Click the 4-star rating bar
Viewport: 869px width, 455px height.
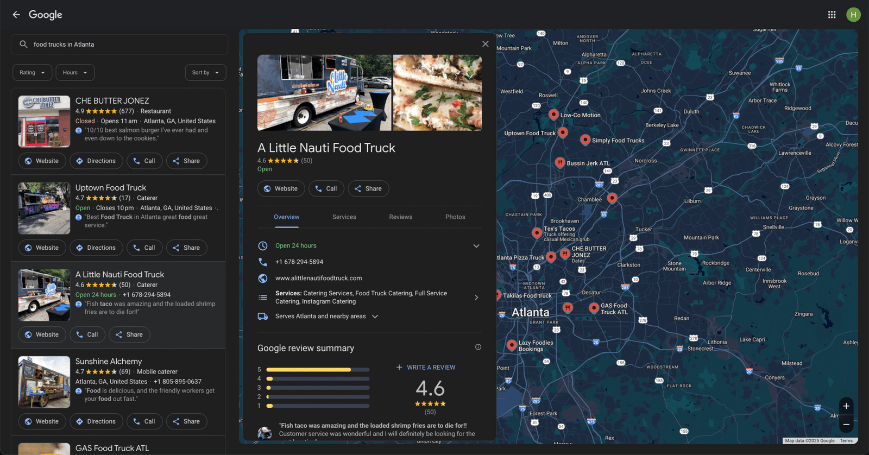(318, 379)
